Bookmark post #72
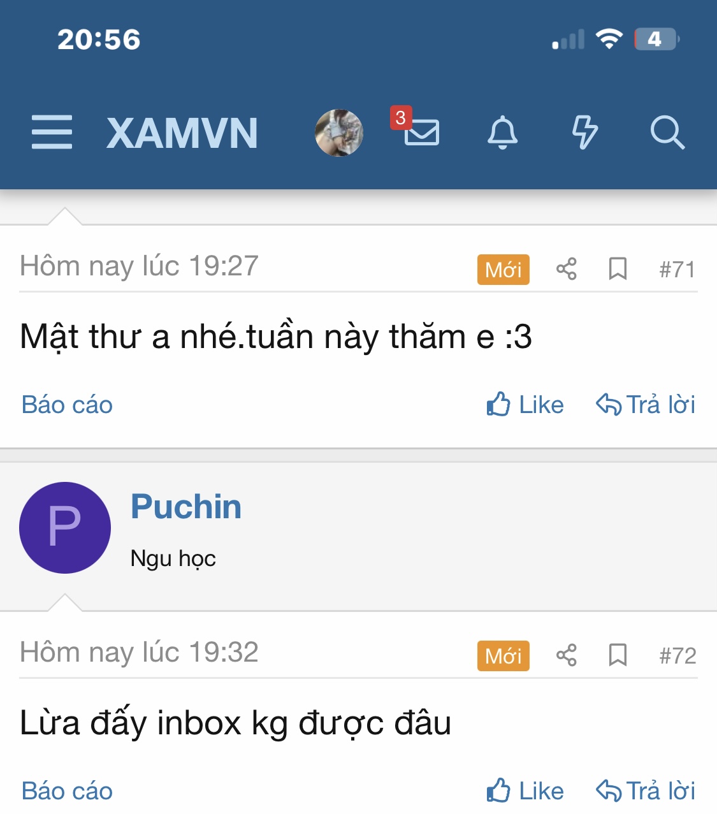The width and height of the screenshot is (717, 814). click(618, 655)
